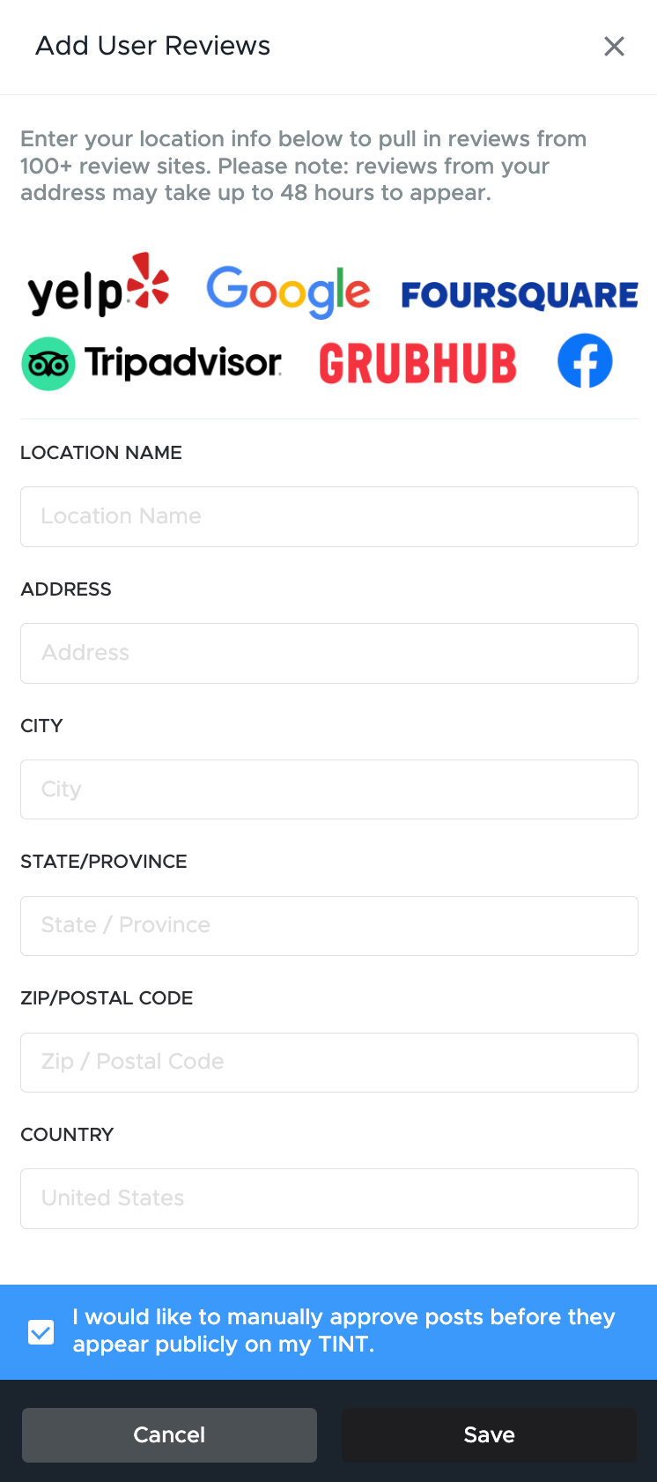Image resolution: width=657 pixels, height=1482 pixels.
Task: Uncheck the manually approve posts checkbox
Action: (41, 1332)
